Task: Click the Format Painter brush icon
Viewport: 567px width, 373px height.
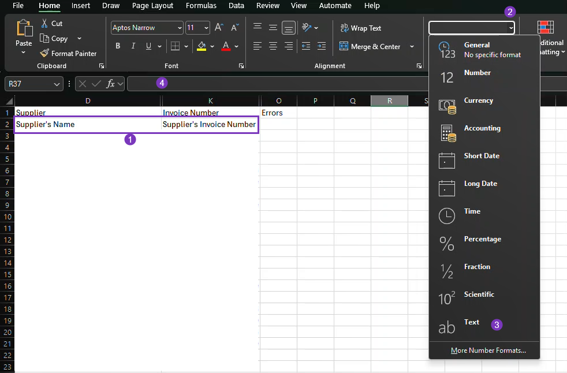Action: pos(44,53)
